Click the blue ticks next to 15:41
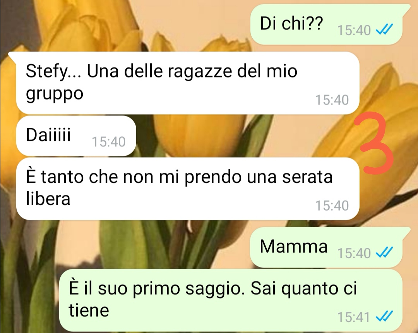 [384, 316]
